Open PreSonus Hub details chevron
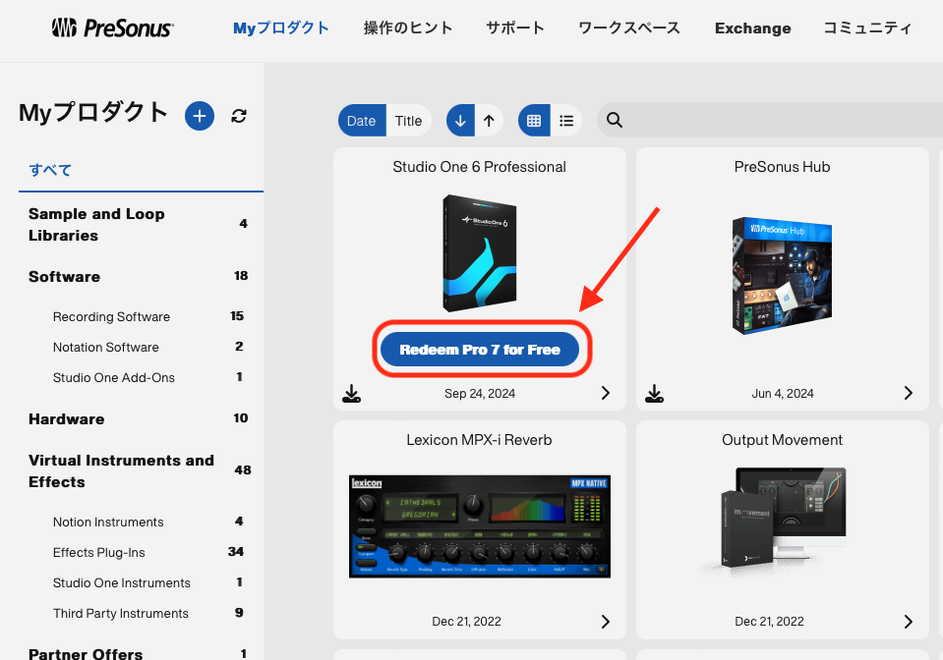Viewport: 943px width, 660px height. pyautogui.click(x=909, y=393)
